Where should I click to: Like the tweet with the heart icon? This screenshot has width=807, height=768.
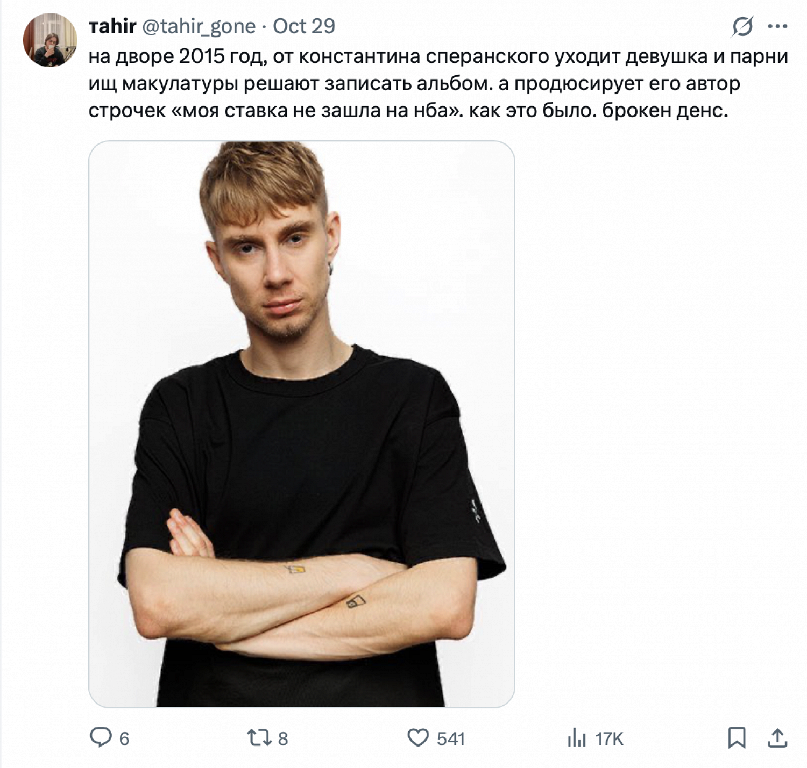[x=418, y=737]
